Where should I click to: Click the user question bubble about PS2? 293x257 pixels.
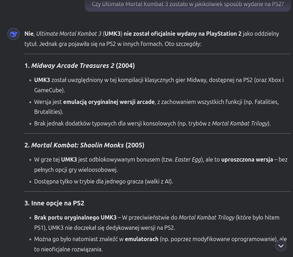(187, 5)
